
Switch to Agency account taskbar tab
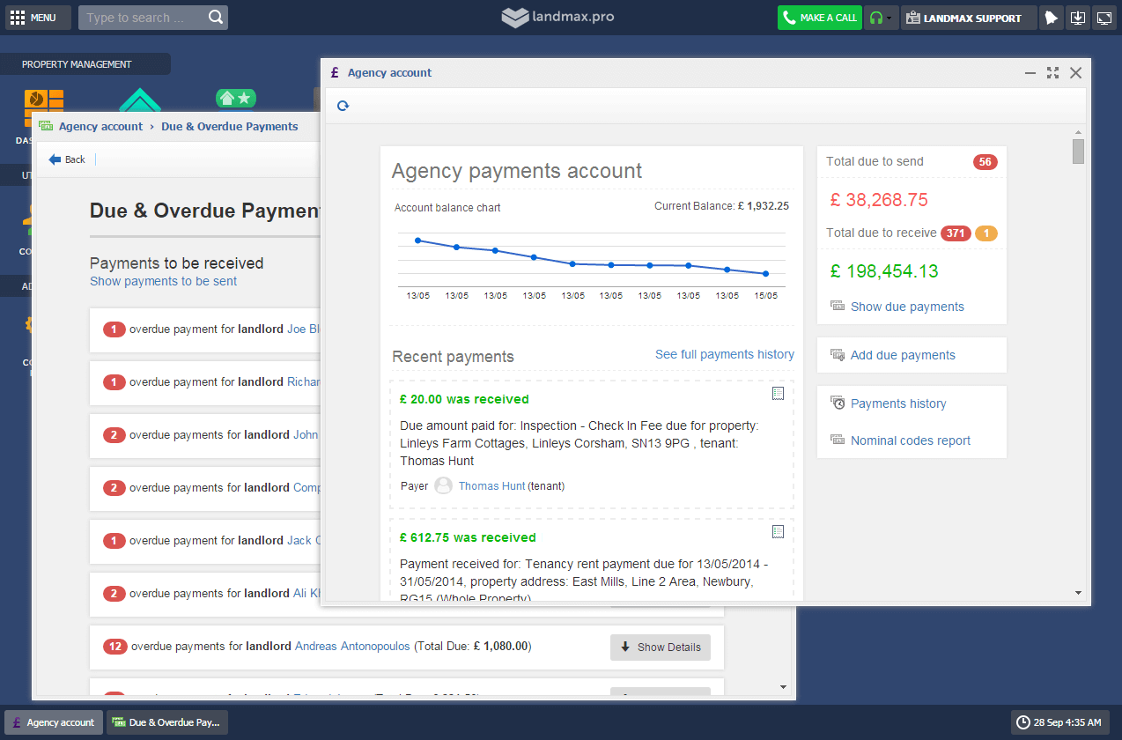53,722
